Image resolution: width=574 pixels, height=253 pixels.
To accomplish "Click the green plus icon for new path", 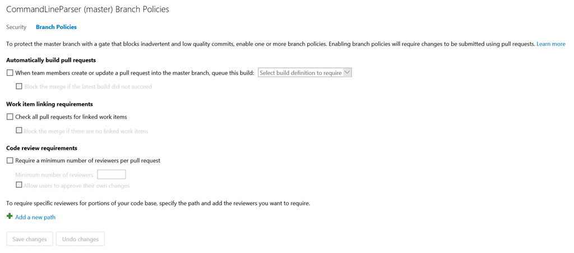I will [10, 217].
